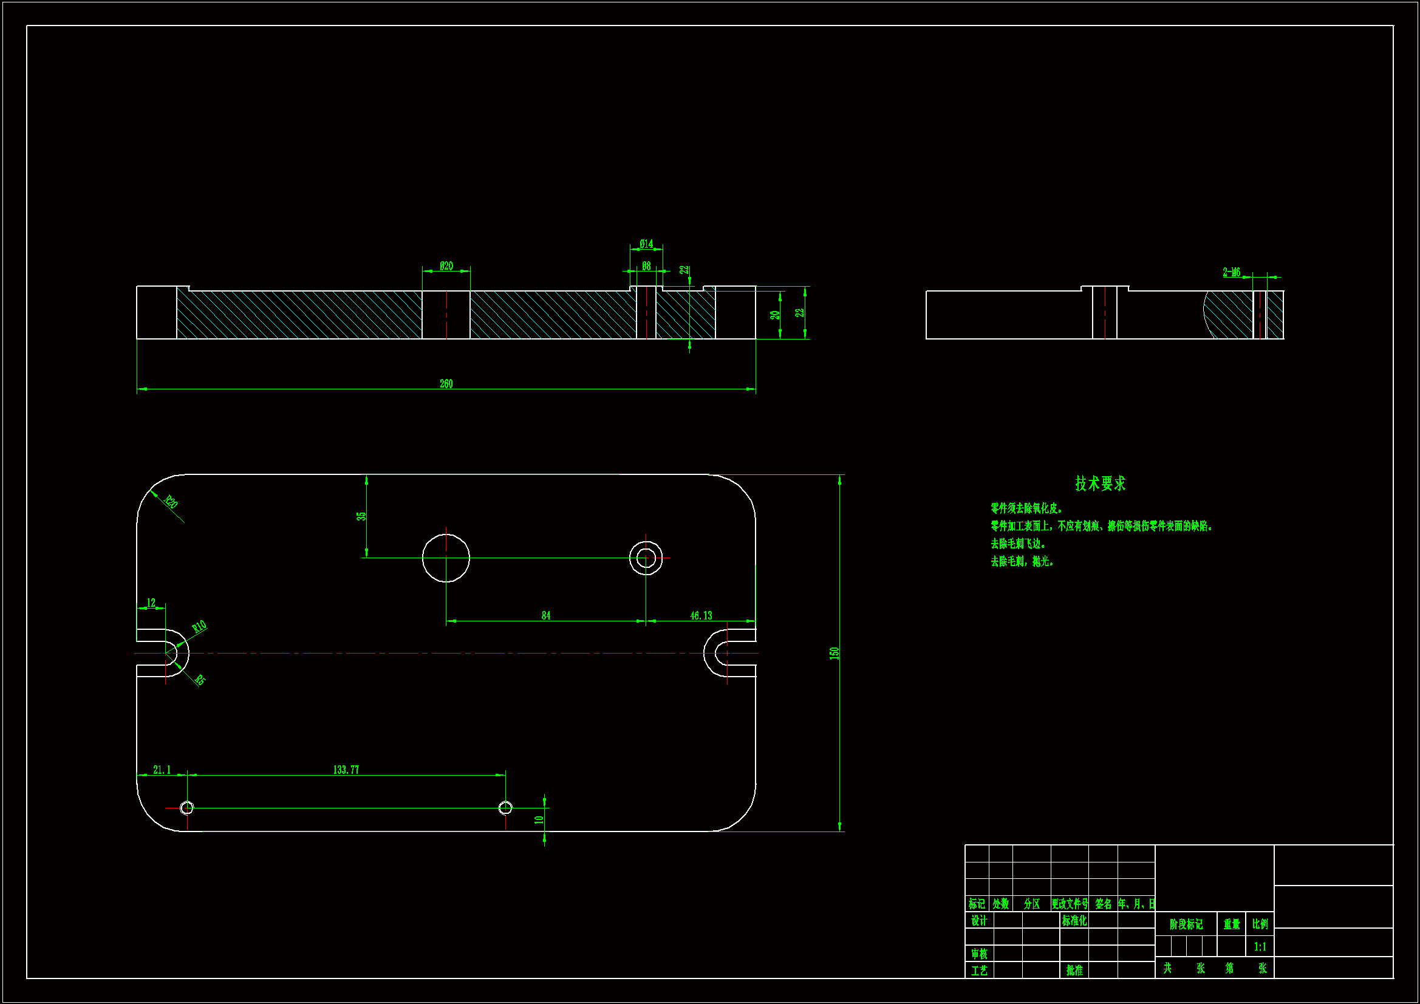The width and height of the screenshot is (1420, 1004).
Task: Select the 标准化 cell in title block
Action: (x=1074, y=921)
